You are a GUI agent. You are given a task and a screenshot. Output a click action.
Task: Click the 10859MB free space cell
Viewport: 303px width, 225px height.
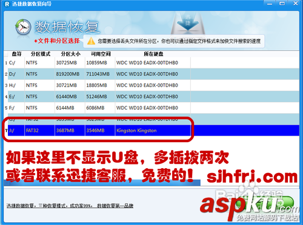pyautogui.click(x=100, y=63)
